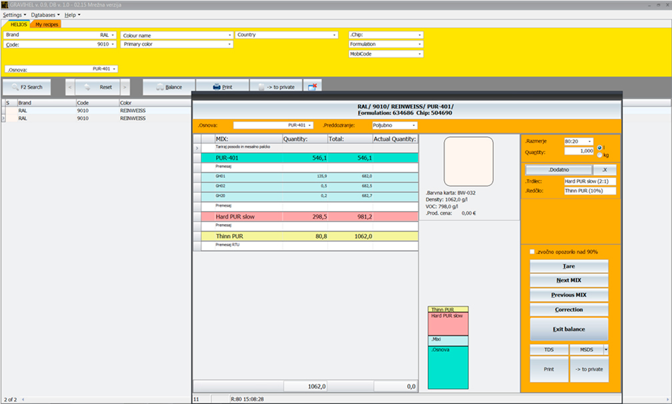
Task: Click the Quantity 1,000 input field
Action: (579, 151)
